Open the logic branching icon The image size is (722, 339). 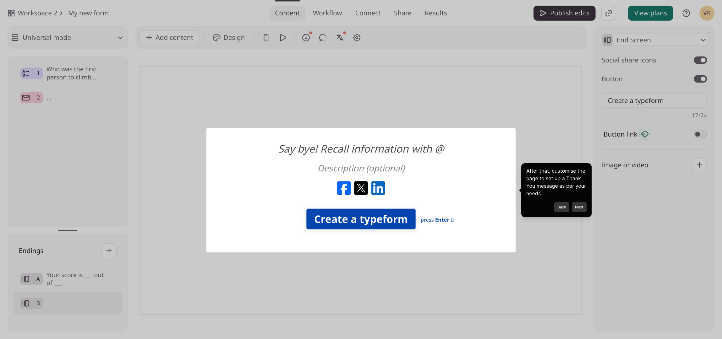[323, 38]
